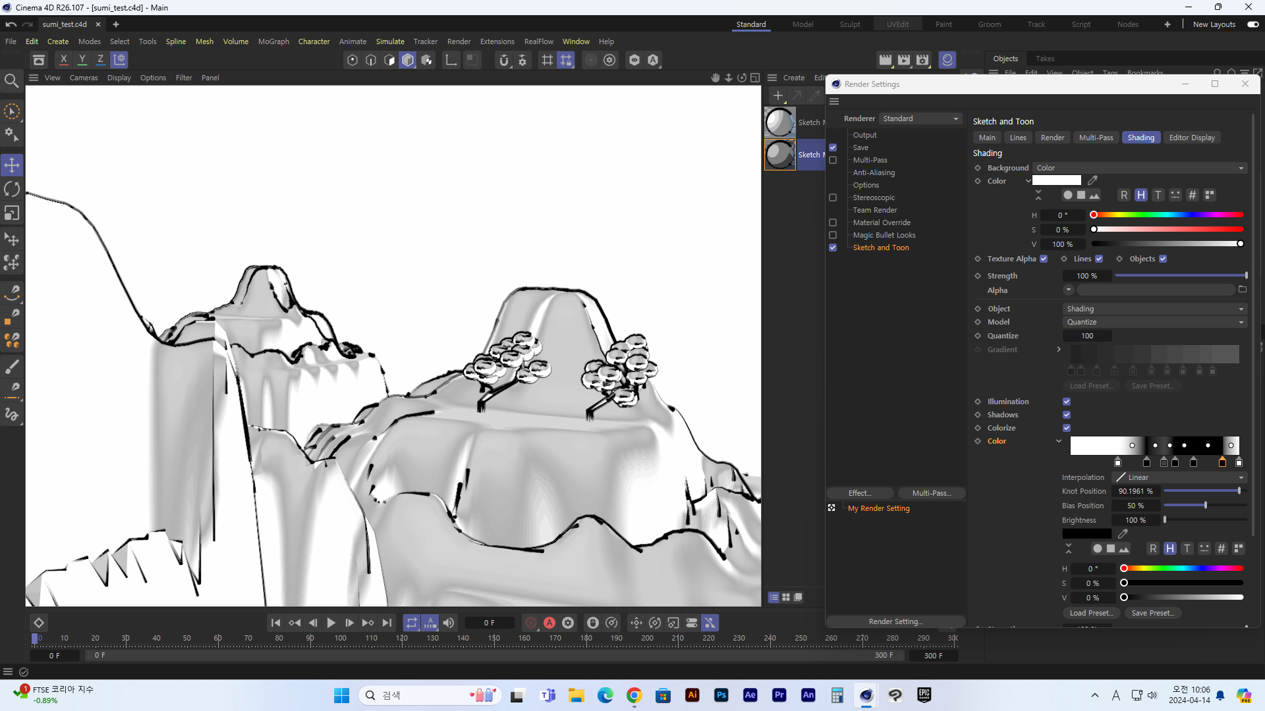This screenshot has height=711, width=1265.
Task: Collapse the Color gradient expander
Action: 1059,441
